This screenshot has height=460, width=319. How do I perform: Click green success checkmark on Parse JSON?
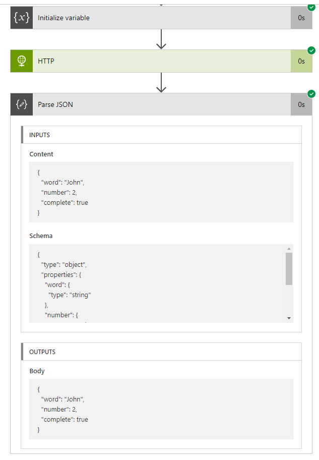click(311, 94)
